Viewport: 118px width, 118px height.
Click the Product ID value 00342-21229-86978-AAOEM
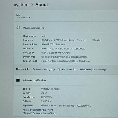click(x=56, y=53)
